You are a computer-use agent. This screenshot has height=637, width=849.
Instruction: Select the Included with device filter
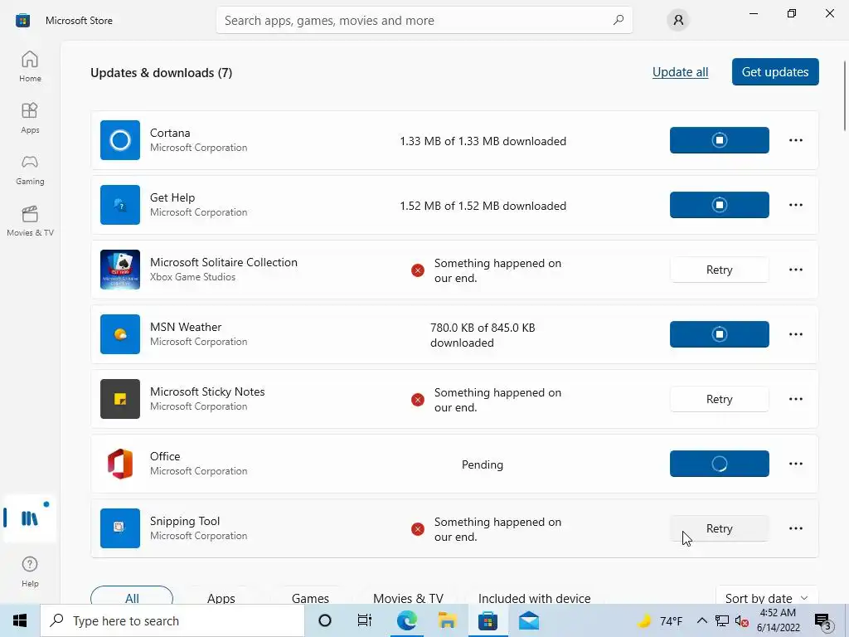coord(534,597)
